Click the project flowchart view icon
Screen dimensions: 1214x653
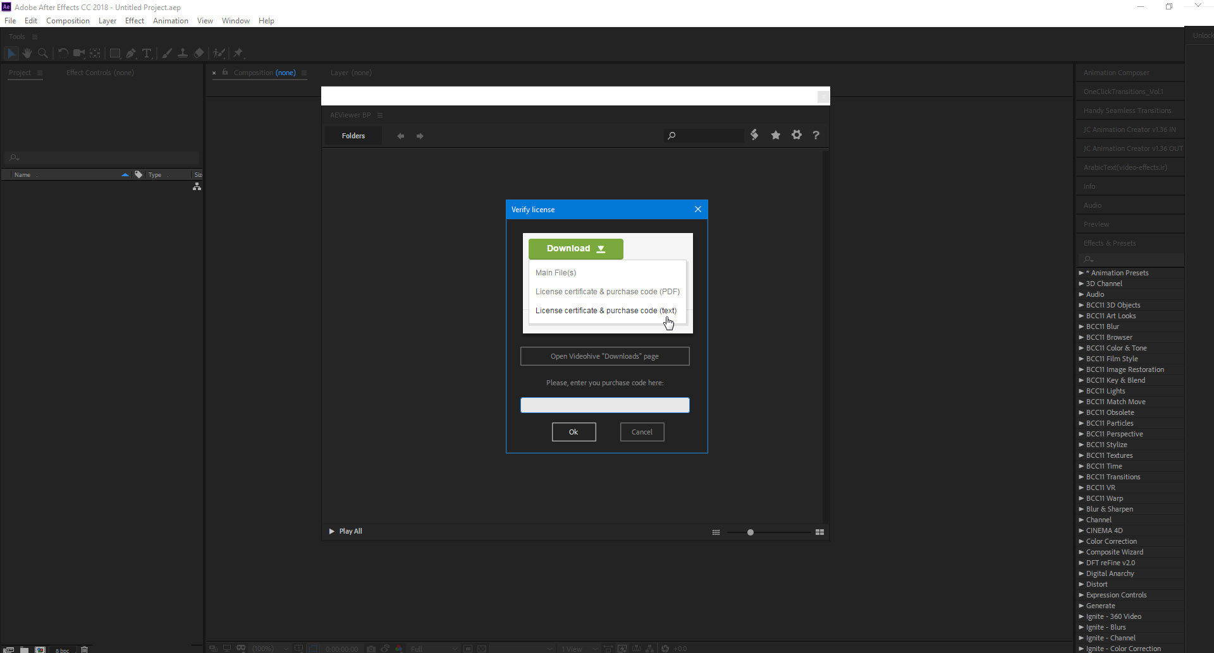[197, 187]
